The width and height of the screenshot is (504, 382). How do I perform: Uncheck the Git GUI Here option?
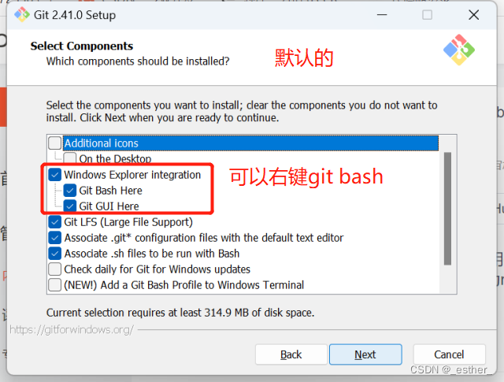70,206
